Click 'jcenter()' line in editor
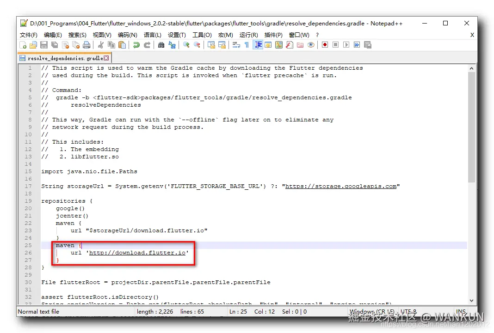 pyautogui.click(x=72, y=216)
